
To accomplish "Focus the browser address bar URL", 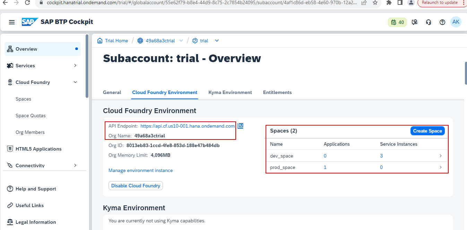I will tap(202, 2).
